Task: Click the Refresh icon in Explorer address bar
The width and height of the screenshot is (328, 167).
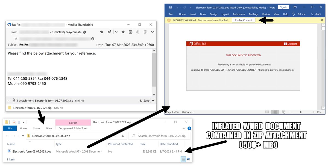Action: (x=123, y=136)
